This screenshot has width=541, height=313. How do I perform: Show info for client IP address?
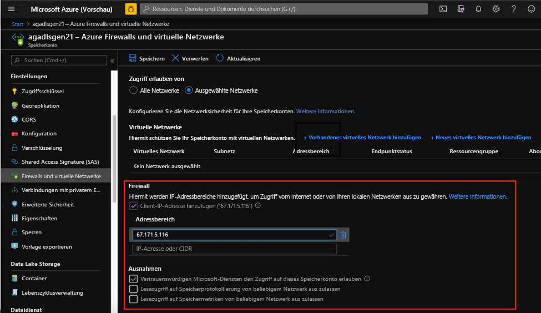click(257, 206)
